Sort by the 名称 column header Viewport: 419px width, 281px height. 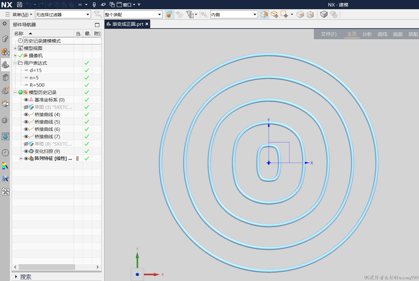(x=43, y=33)
